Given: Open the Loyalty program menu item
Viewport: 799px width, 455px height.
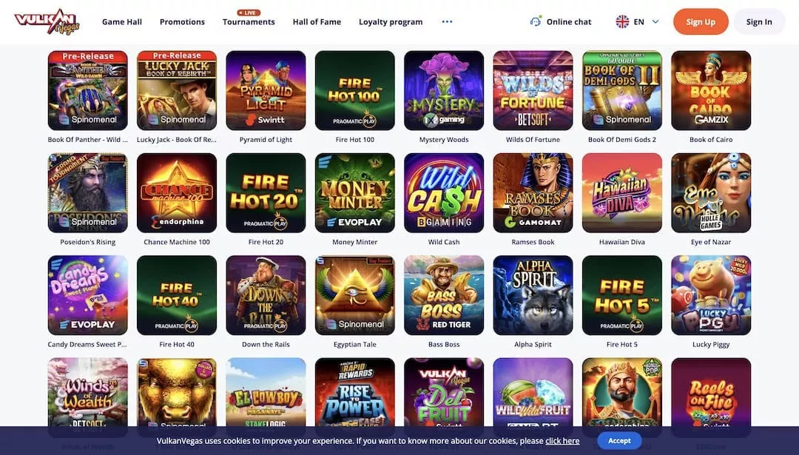Looking at the screenshot, I should click(x=391, y=22).
